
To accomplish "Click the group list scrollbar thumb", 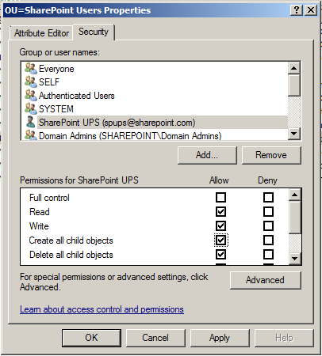I will [x=294, y=85].
